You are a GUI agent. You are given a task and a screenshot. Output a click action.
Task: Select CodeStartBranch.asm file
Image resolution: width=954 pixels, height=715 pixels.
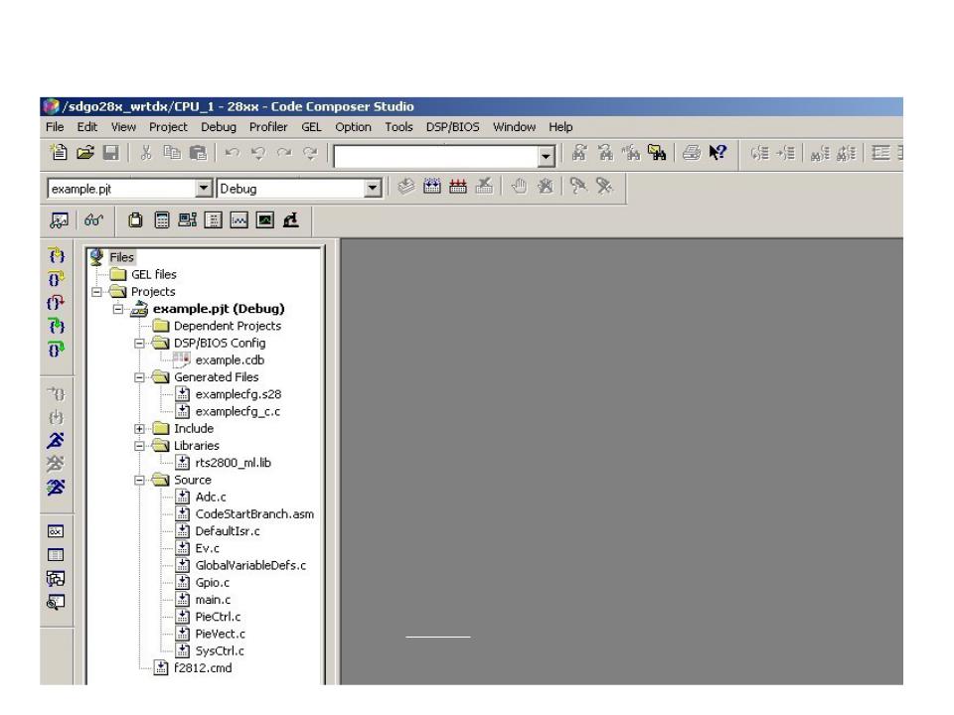click(254, 514)
